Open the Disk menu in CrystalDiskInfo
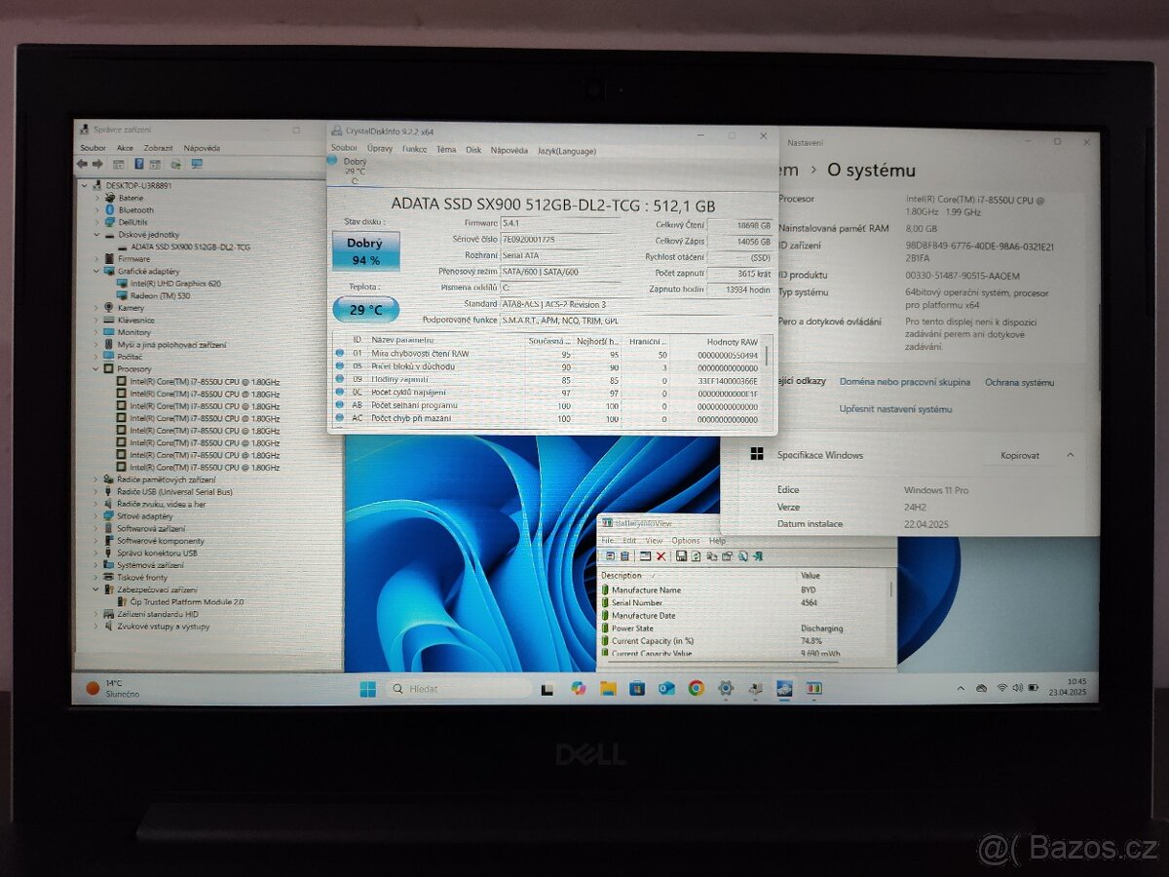 point(474,150)
